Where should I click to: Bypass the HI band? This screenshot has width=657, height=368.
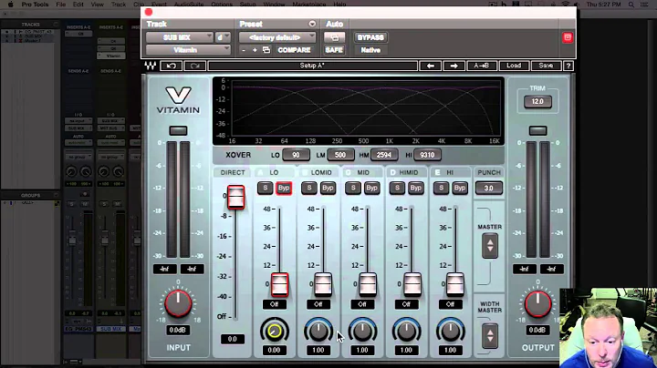460,188
